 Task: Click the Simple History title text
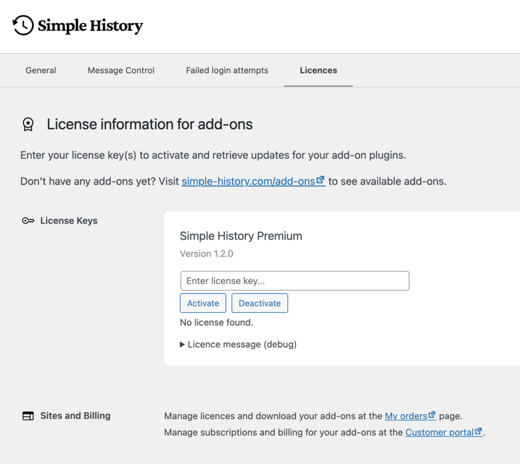[90, 26]
